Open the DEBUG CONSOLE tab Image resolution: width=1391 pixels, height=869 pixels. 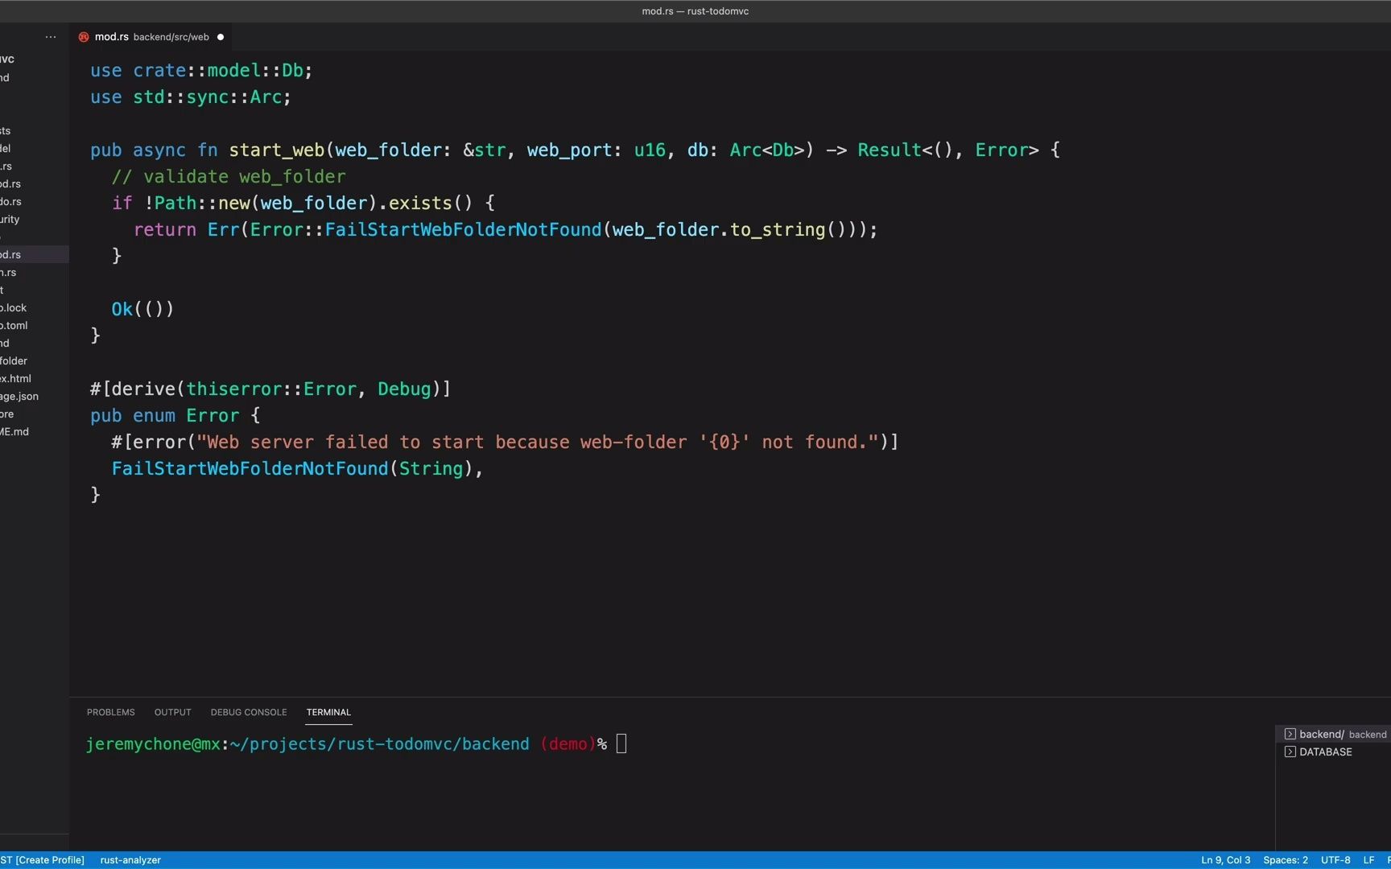pos(248,712)
